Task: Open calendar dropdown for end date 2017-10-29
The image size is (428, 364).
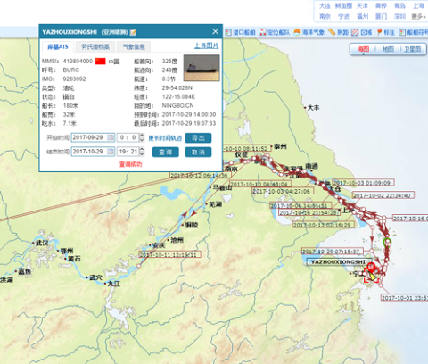Action: pos(111,152)
